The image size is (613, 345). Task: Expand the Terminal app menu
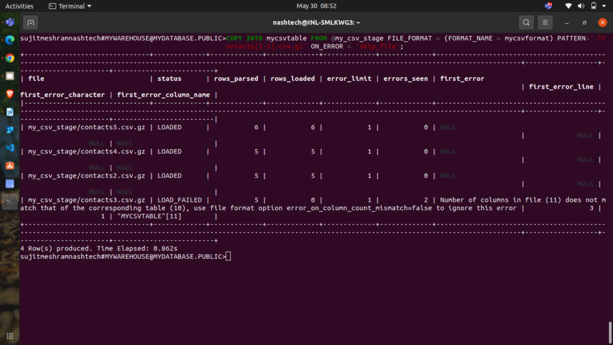(71, 6)
